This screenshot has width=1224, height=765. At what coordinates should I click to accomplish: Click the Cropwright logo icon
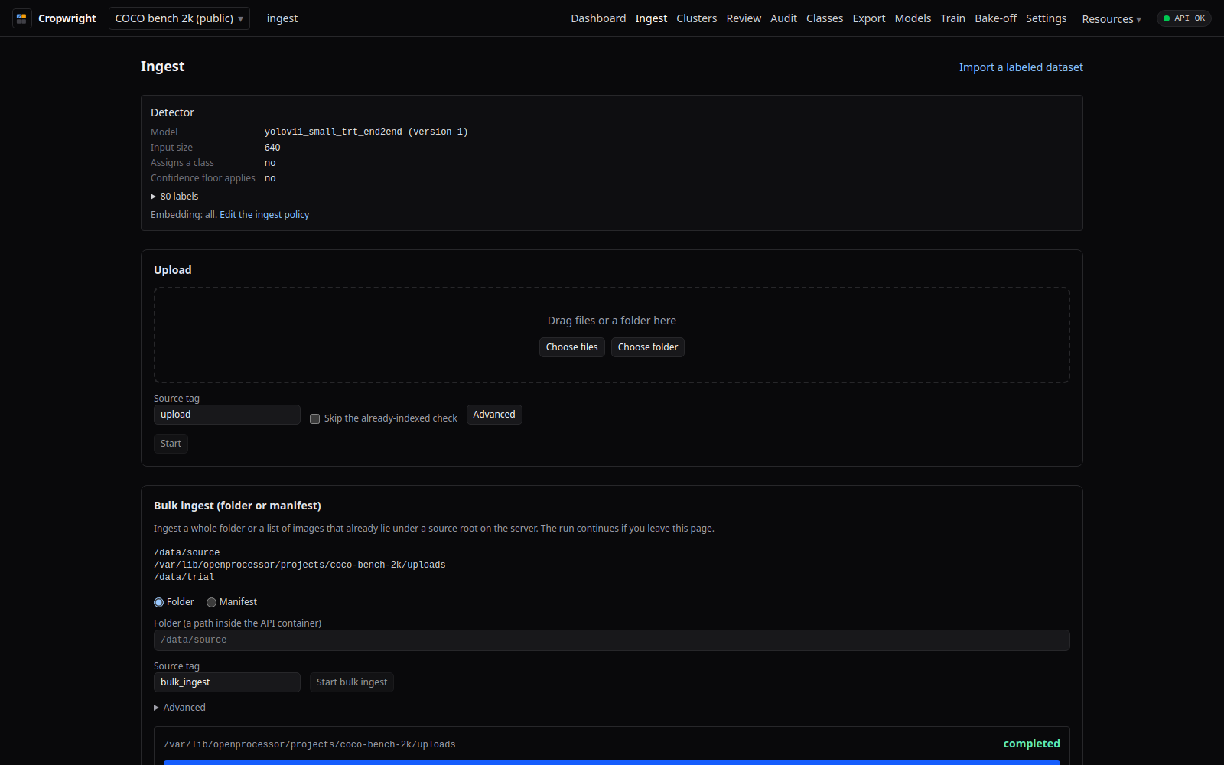coord(21,18)
